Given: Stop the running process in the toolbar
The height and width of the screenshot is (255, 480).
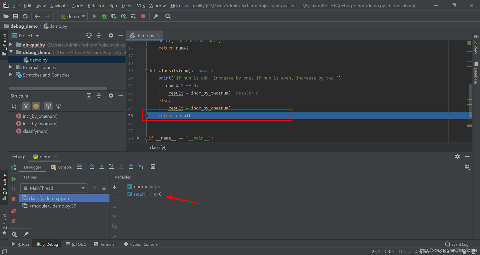Looking at the screenshot, I should [143, 16].
